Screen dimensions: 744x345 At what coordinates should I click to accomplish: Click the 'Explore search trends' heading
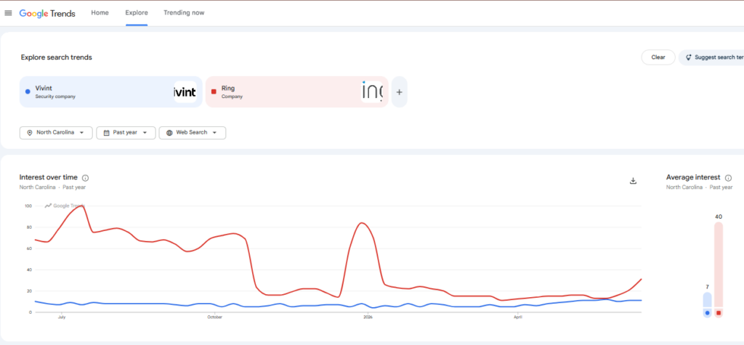57,57
